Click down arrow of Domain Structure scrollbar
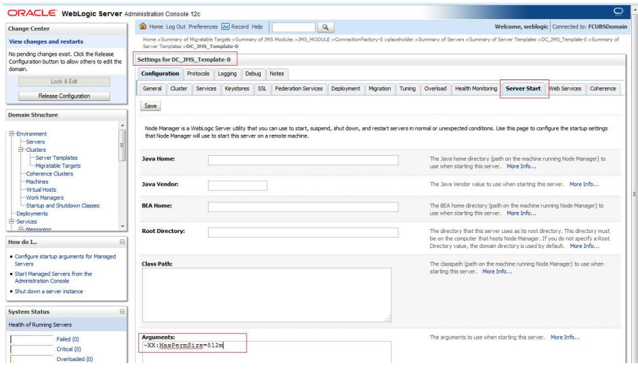This screenshot has height=378, width=638. coord(123,226)
